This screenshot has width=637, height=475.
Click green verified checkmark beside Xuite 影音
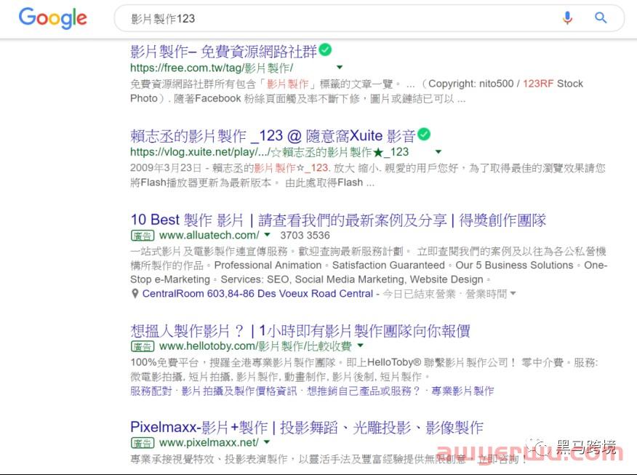(424, 135)
